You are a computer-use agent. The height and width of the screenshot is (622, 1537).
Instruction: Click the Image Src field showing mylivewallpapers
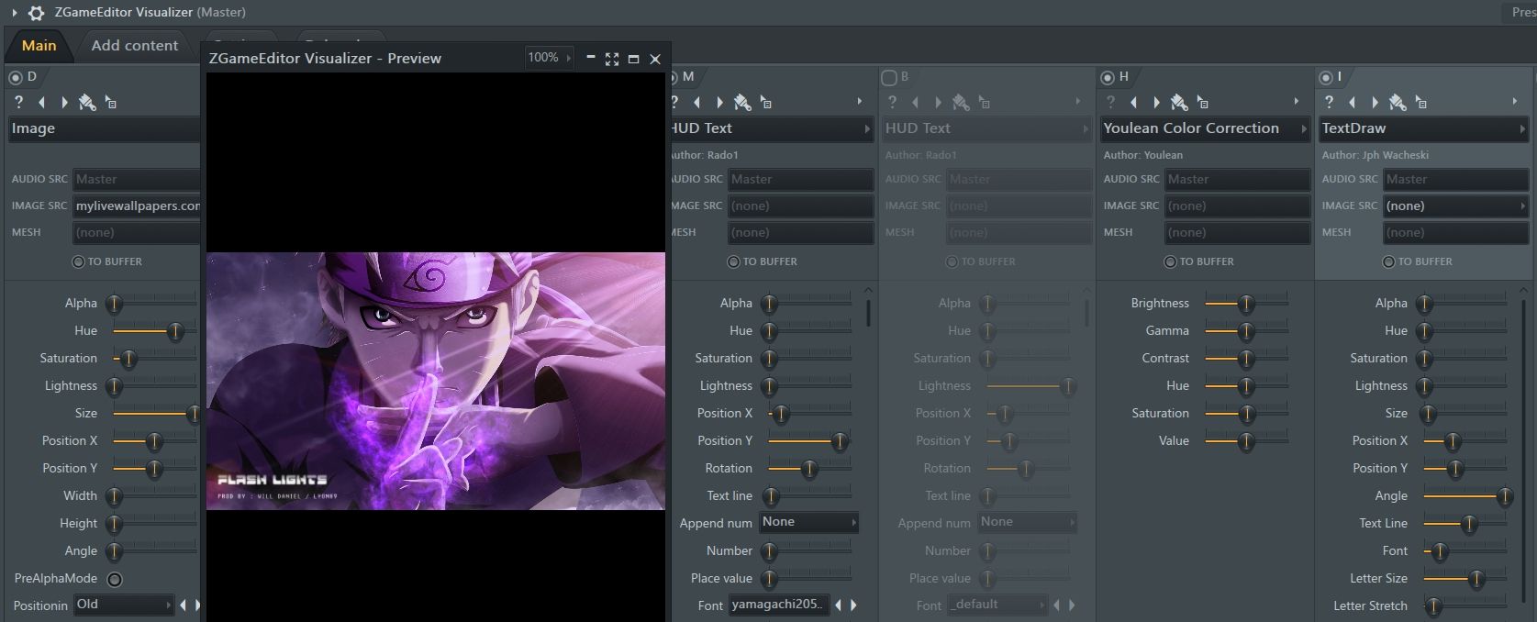click(x=136, y=205)
